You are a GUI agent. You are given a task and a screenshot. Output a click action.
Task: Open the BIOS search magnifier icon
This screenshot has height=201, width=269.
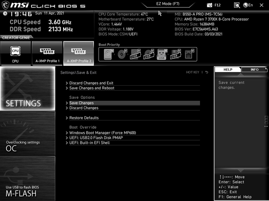(237, 5)
